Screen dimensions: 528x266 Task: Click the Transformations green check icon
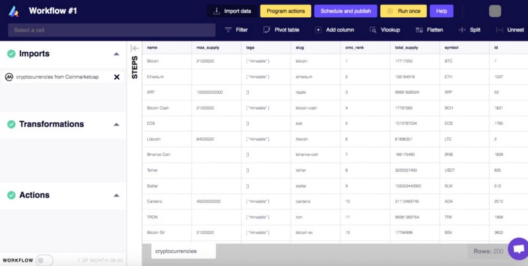[11, 124]
